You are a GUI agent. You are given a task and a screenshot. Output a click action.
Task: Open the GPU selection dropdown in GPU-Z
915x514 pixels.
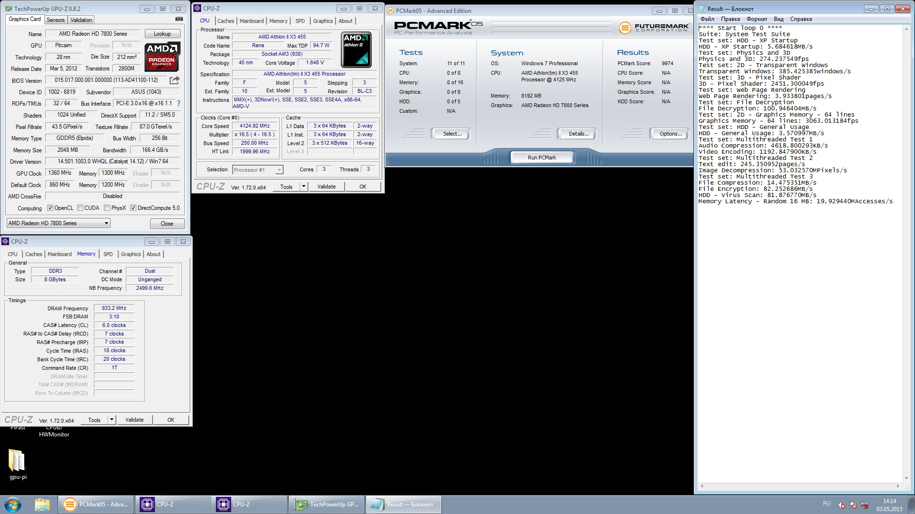click(58, 223)
